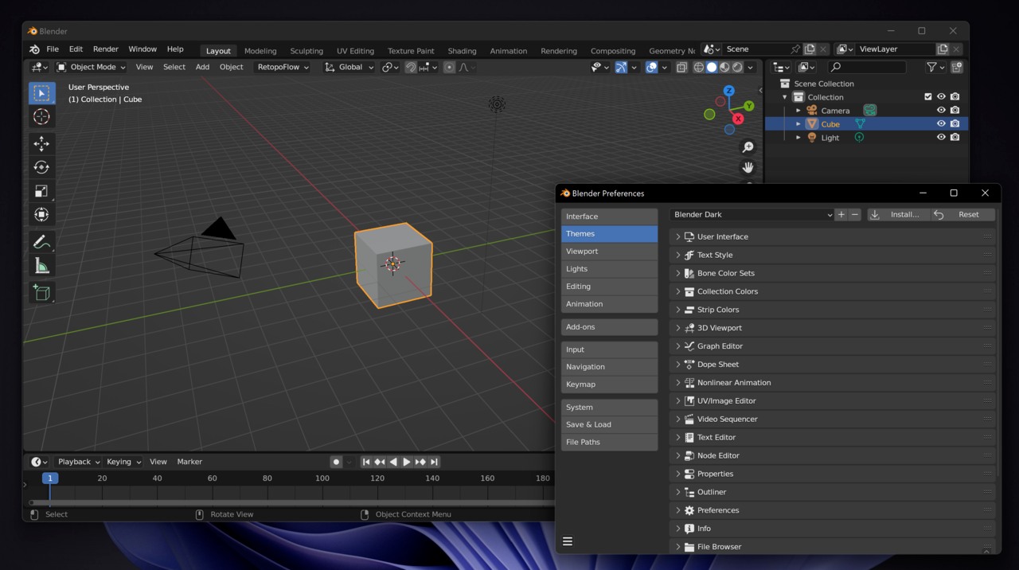Viewport: 1019px width, 570px height.
Task: Uncheck the Collection checkbox in the outliner
Action: click(x=928, y=96)
